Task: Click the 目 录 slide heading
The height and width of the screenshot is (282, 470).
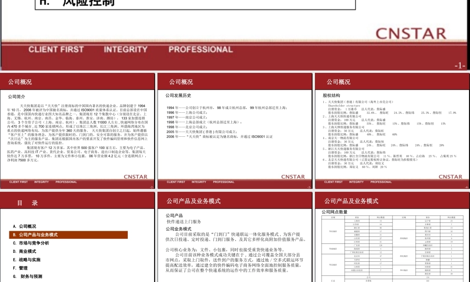Action: (27, 203)
